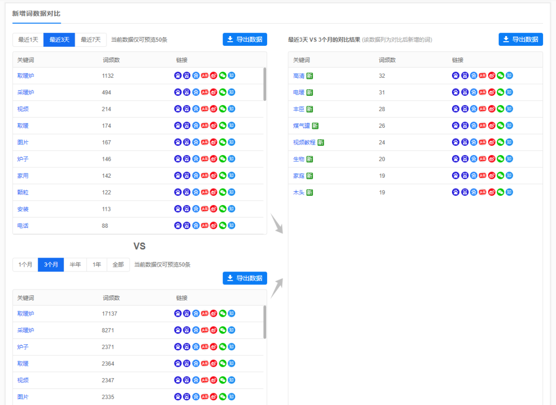Open keyword link 电话
The height and width of the screenshot is (405, 556).
(x=23, y=226)
